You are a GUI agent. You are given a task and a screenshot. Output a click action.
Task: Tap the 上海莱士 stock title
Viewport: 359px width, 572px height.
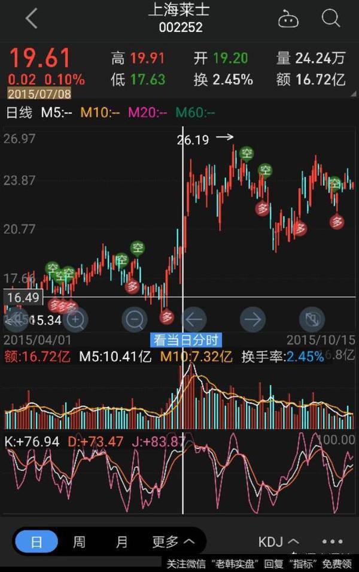179,10
